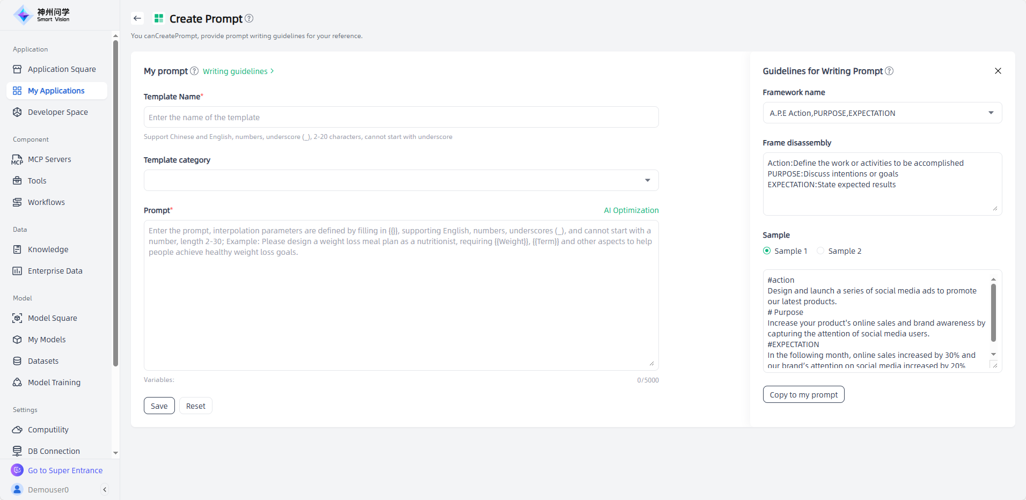Expand the Writing guidelines link chevron
This screenshot has width=1026, height=500.
(x=272, y=71)
